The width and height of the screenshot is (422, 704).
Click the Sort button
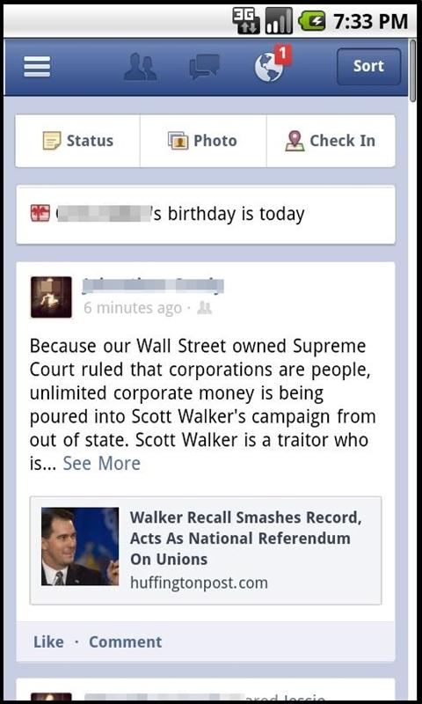[x=368, y=67]
